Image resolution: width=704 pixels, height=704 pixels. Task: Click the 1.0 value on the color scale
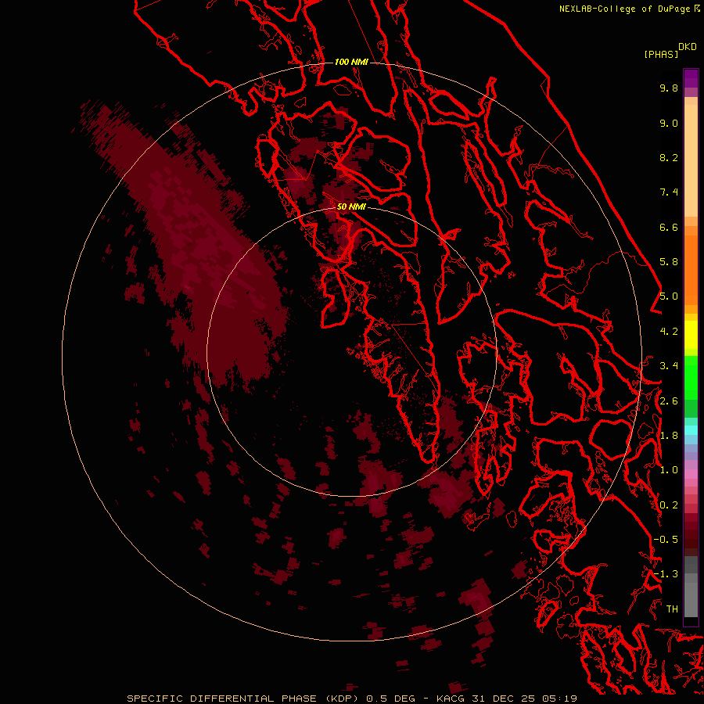click(669, 470)
